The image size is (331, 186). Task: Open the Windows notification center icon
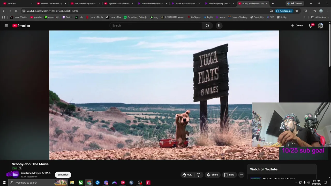tap(325, 183)
